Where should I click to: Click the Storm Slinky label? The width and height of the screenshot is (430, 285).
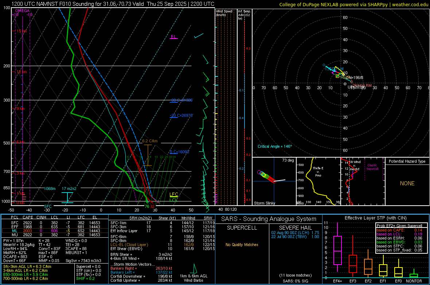tap(264, 203)
